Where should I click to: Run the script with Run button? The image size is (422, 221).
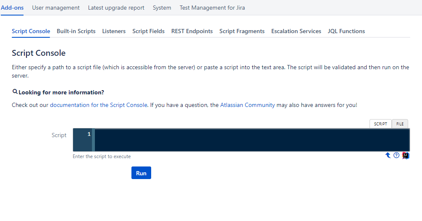pos(141,173)
